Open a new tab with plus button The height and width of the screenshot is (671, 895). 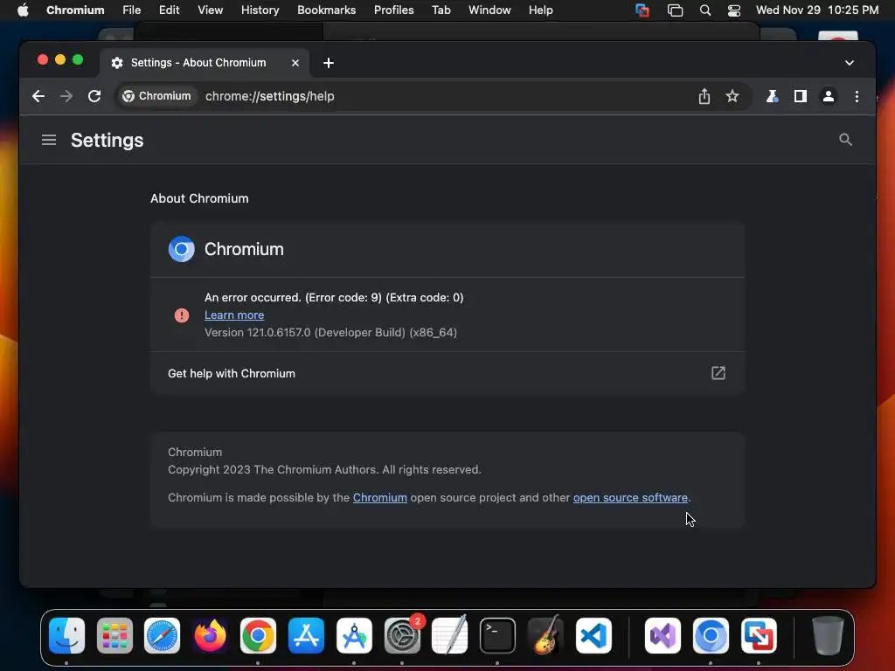(329, 63)
